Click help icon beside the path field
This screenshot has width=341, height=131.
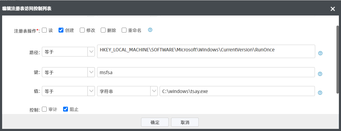[x=320, y=53]
